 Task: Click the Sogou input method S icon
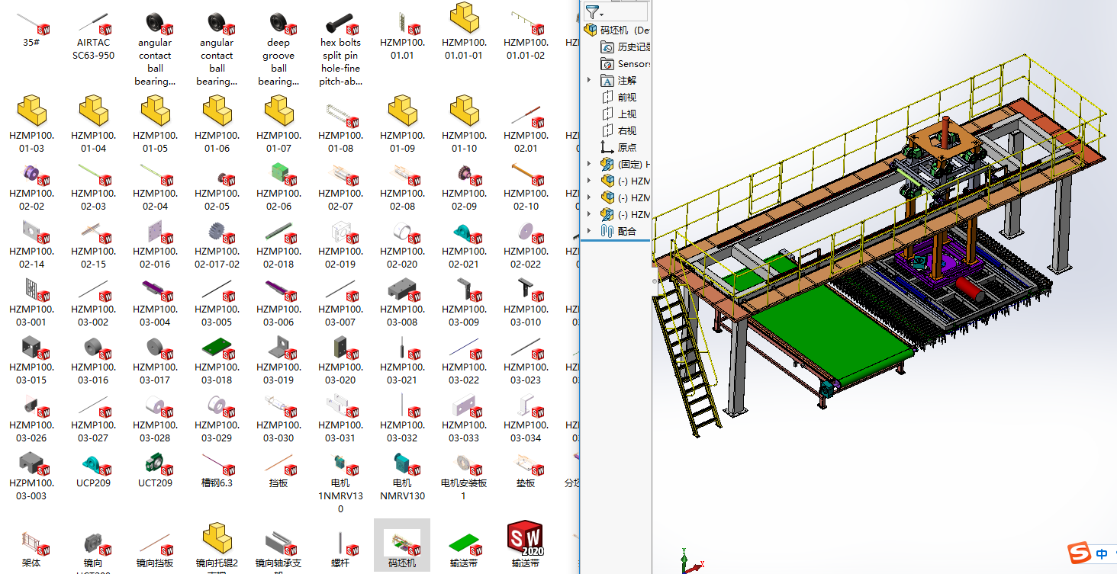tap(1079, 553)
